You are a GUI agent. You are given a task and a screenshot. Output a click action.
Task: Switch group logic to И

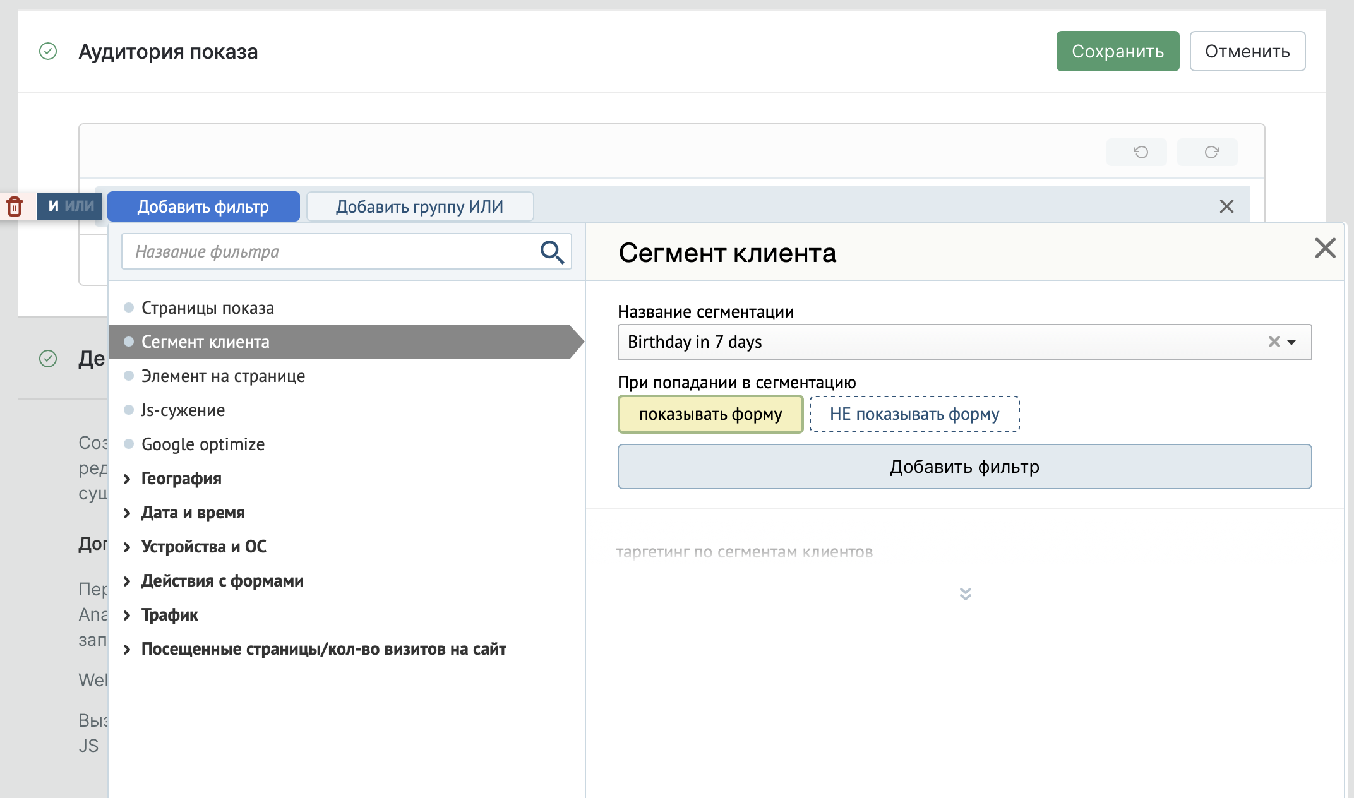(53, 206)
